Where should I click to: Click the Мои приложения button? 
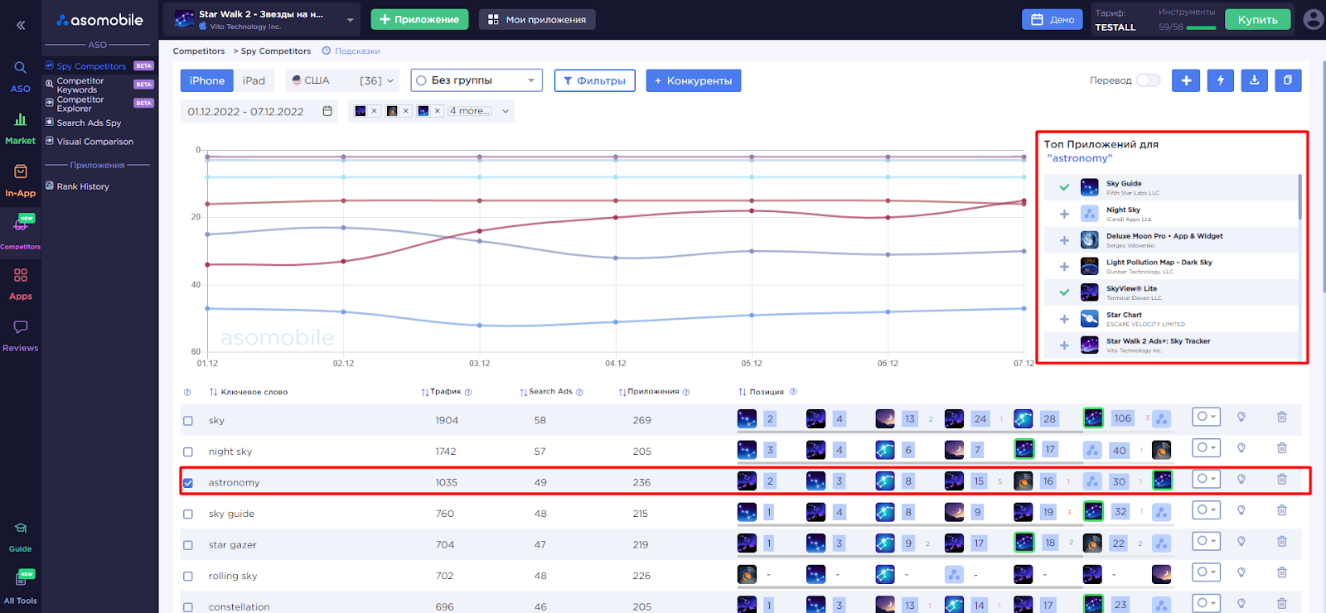537,19
